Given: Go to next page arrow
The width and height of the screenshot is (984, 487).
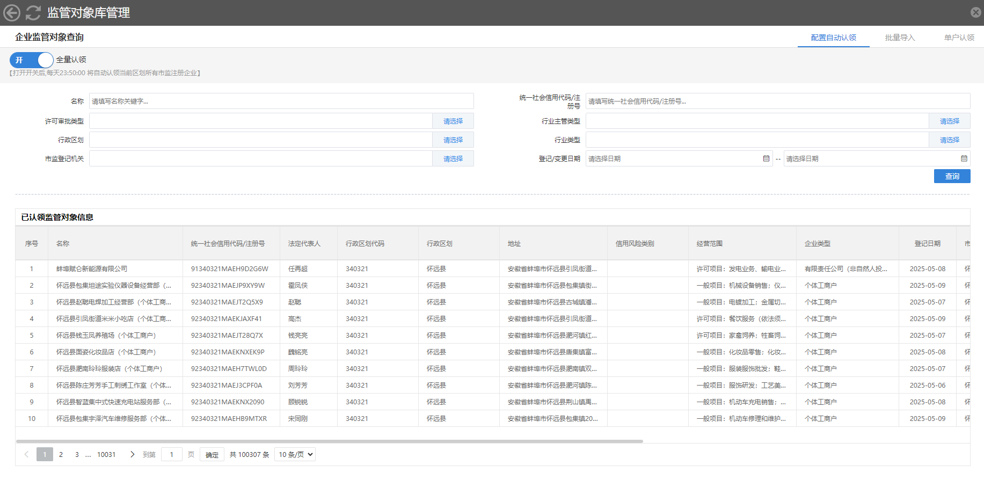Looking at the screenshot, I should pyautogui.click(x=133, y=454).
